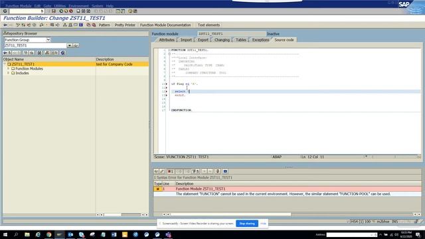Click the red error filter icon showing 1
This screenshot has height=239, width=425.
(x=171, y=171)
